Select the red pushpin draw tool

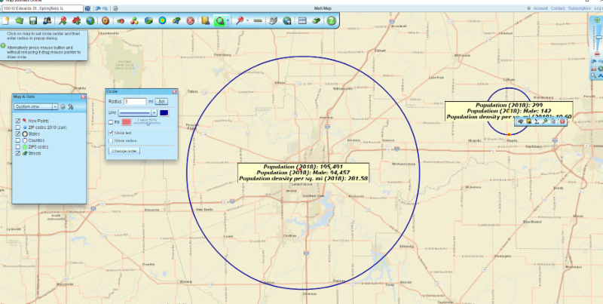click(240, 21)
